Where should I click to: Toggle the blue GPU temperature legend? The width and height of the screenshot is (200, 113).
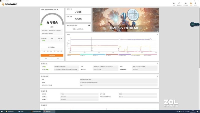coord(99,55)
